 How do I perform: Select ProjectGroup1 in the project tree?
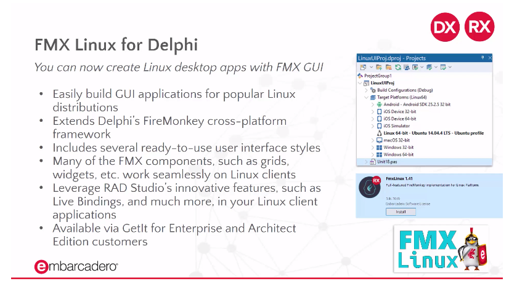tap(378, 76)
